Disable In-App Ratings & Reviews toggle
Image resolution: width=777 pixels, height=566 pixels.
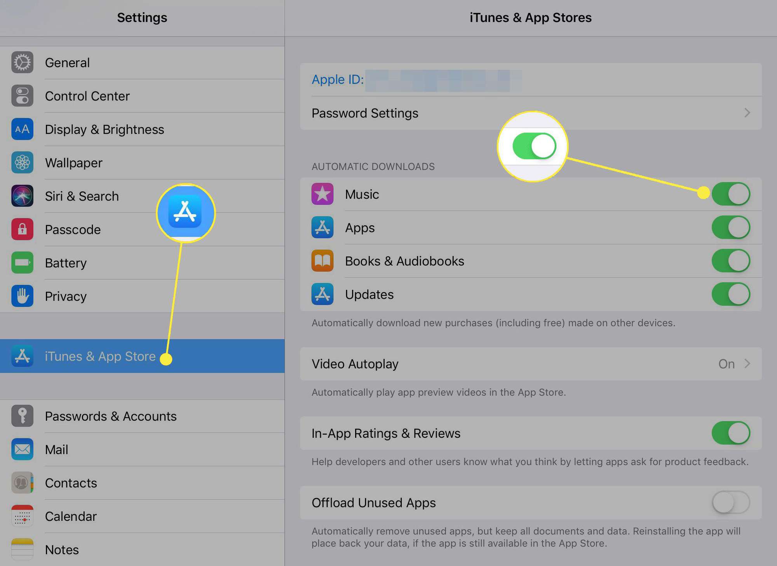coord(730,433)
